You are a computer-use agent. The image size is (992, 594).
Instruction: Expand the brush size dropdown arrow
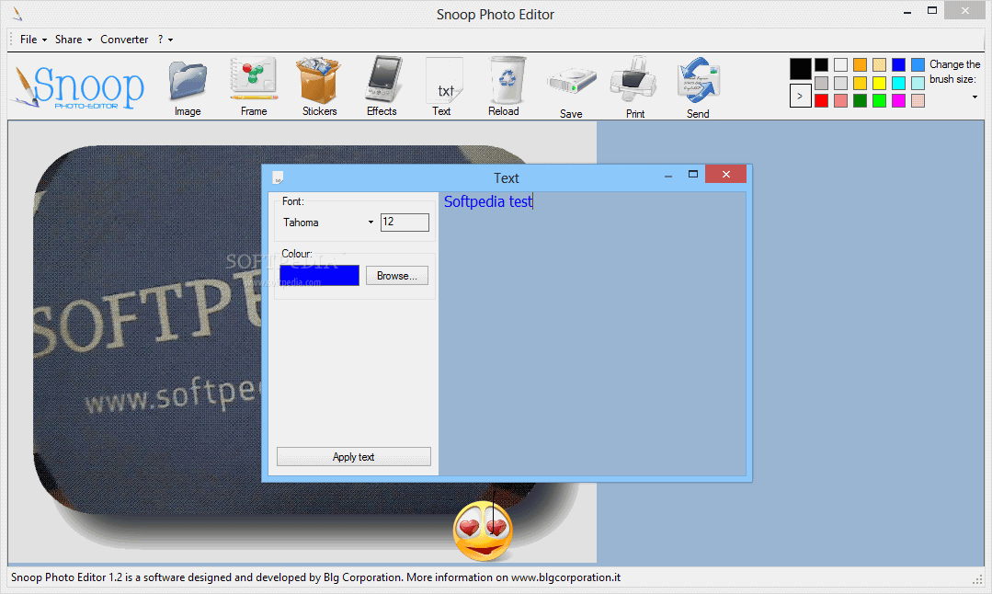coord(975,97)
